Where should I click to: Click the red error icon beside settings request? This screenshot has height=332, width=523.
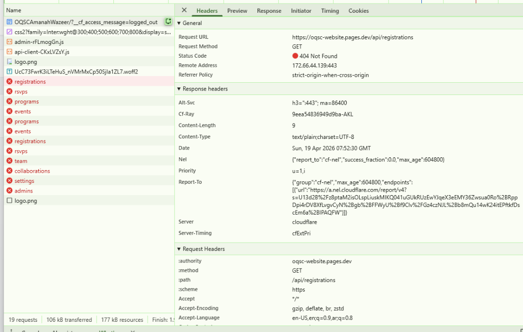tap(9, 181)
